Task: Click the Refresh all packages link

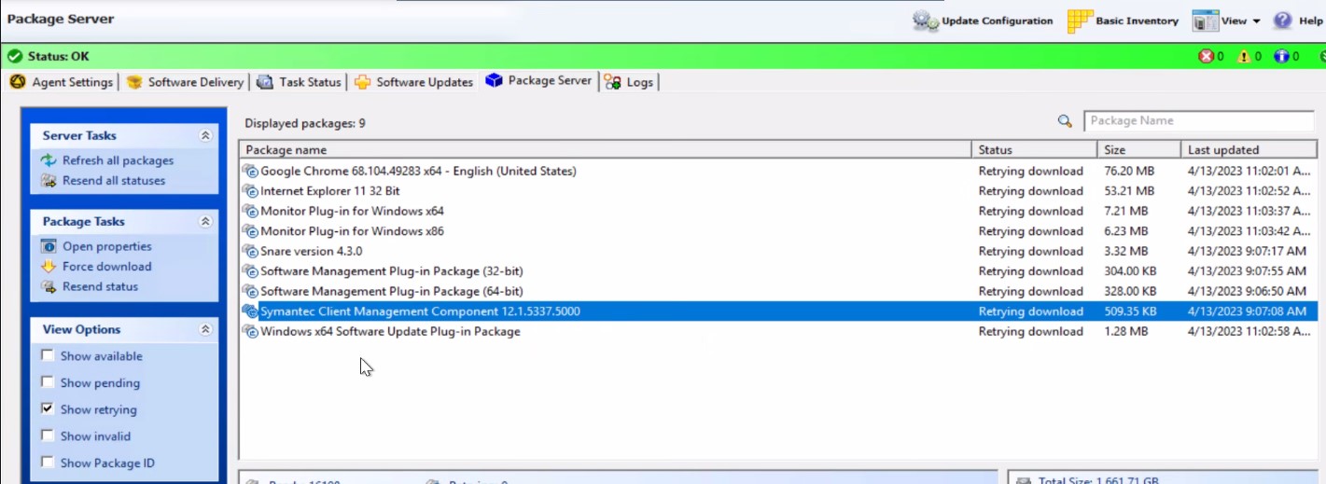Action: (x=118, y=160)
